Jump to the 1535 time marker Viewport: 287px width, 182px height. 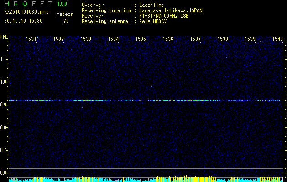pyautogui.click(x=141, y=40)
